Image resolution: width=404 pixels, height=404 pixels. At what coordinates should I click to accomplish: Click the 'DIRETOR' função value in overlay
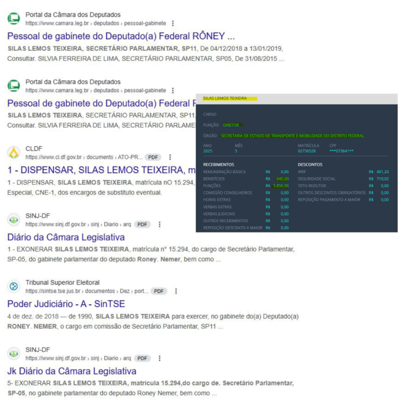point(231,125)
